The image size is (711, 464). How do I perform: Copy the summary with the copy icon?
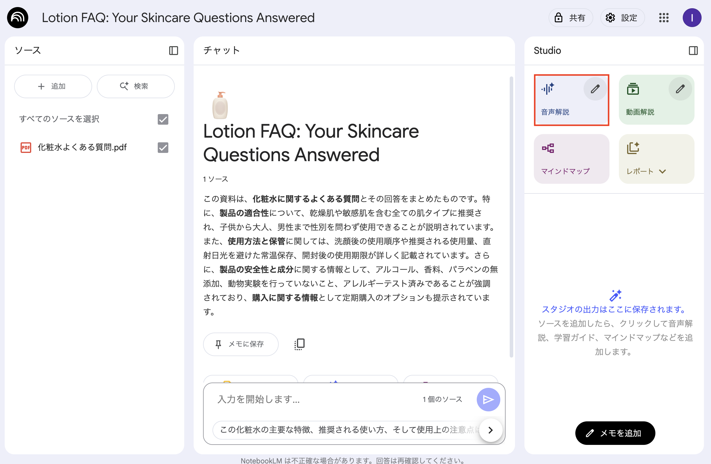click(x=299, y=344)
